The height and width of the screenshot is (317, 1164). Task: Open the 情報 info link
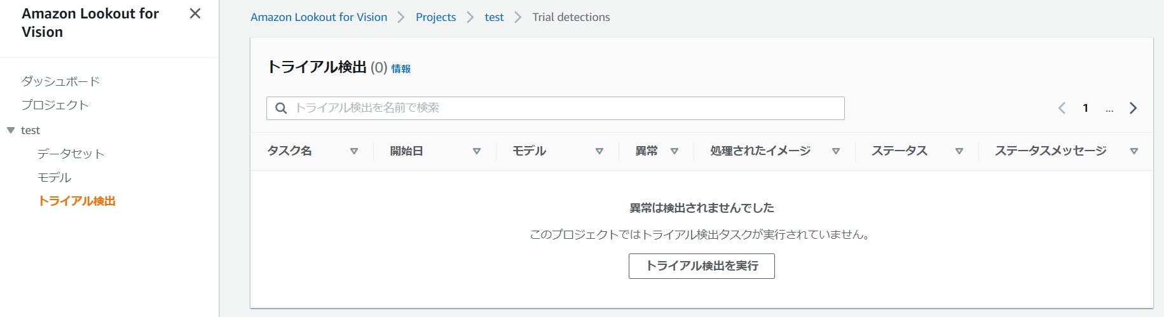click(x=401, y=69)
